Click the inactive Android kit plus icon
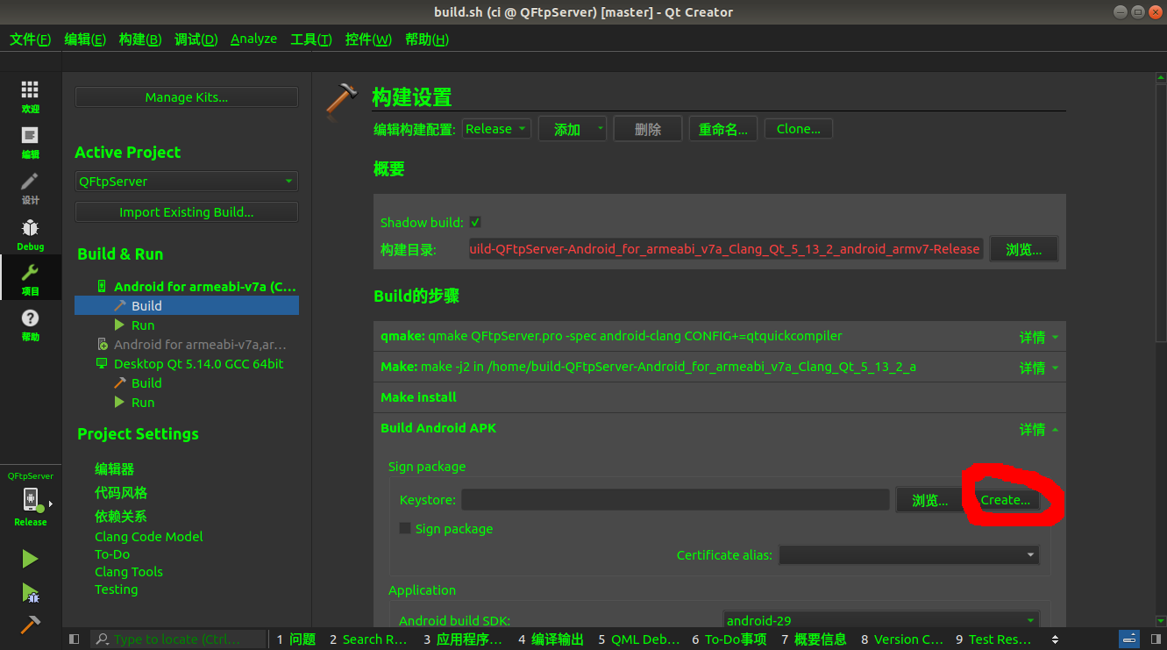Viewport: 1167px width, 650px height. (x=103, y=345)
